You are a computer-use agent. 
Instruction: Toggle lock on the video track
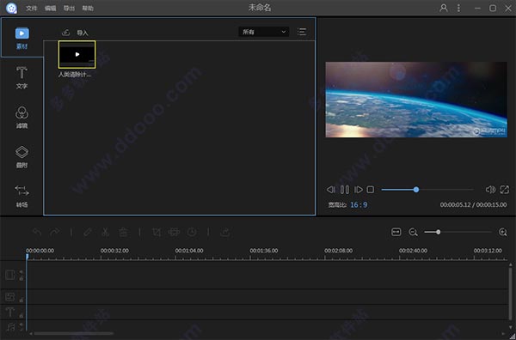(x=21, y=278)
